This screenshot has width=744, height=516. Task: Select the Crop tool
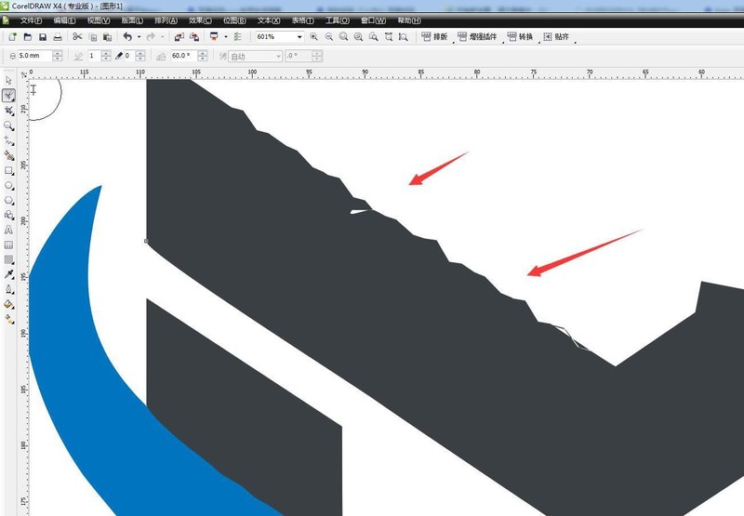click(x=8, y=111)
